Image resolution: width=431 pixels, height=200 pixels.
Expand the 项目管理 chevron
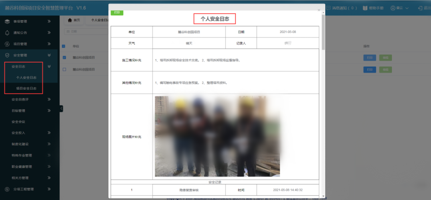[49, 44]
